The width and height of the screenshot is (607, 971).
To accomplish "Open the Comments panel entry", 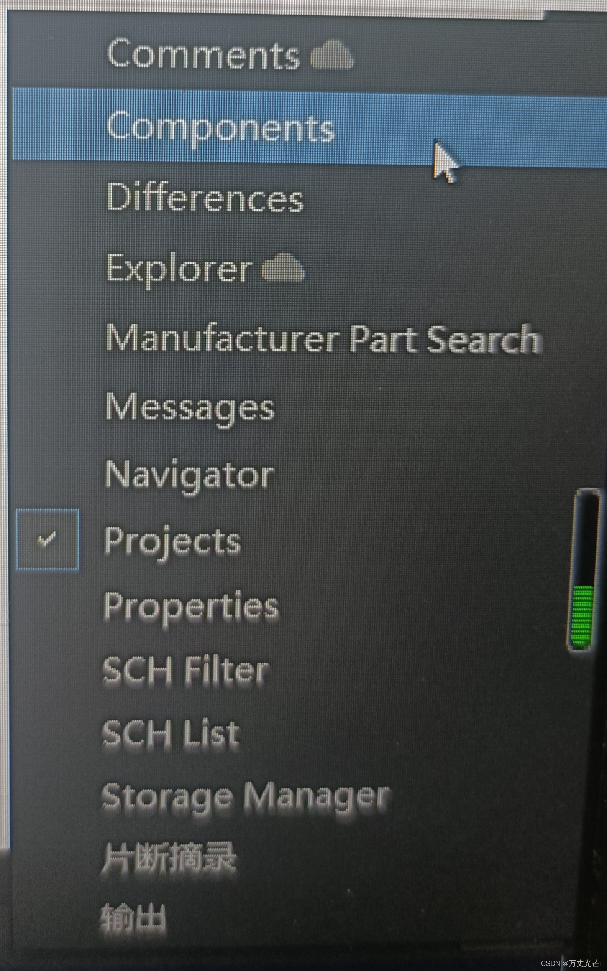I will pyautogui.click(x=203, y=54).
